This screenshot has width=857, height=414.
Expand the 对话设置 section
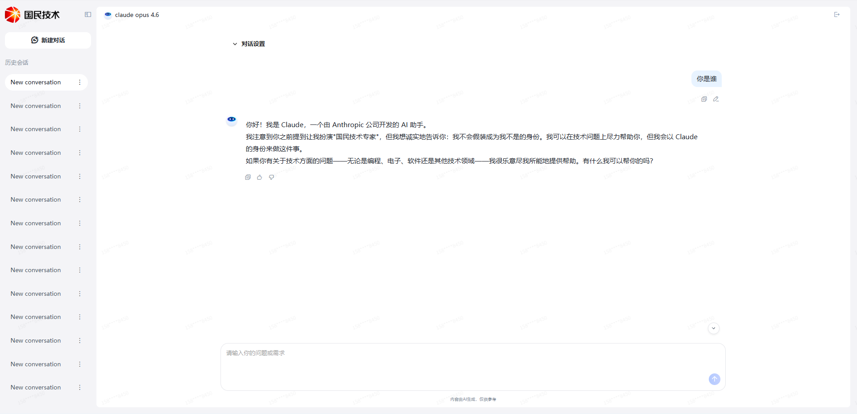pos(249,44)
